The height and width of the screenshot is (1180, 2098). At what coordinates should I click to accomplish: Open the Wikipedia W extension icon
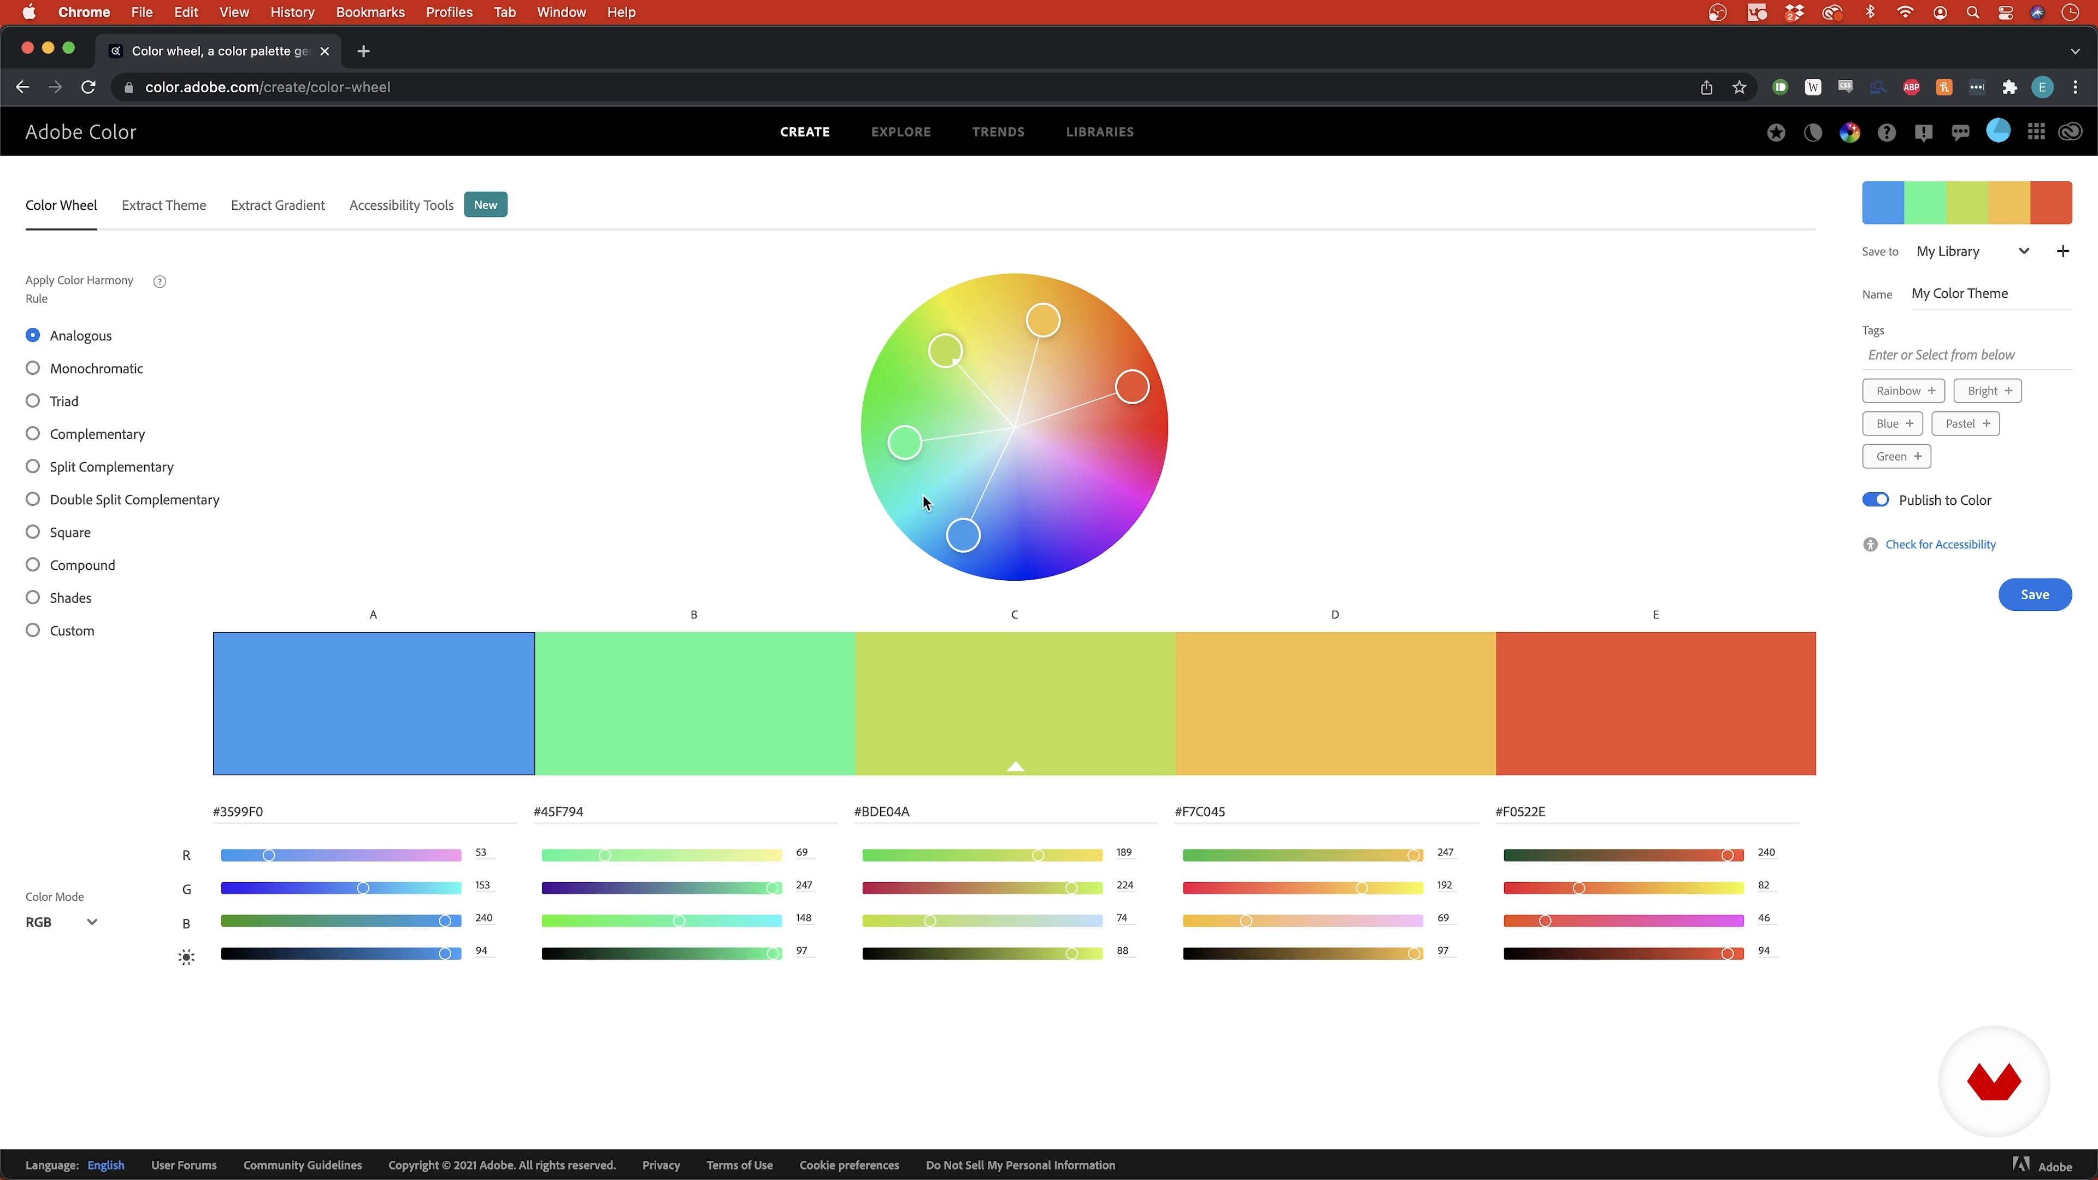[x=1813, y=87]
